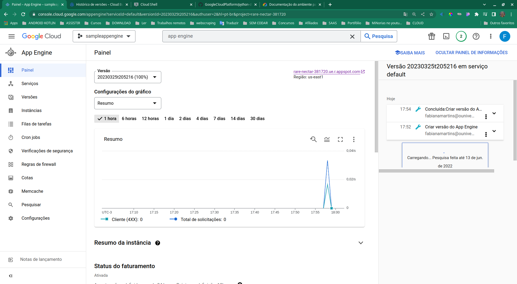View the Memcache panel
The width and height of the screenshot is (517, 284).
pyautogui.click(x=32, y=191)
